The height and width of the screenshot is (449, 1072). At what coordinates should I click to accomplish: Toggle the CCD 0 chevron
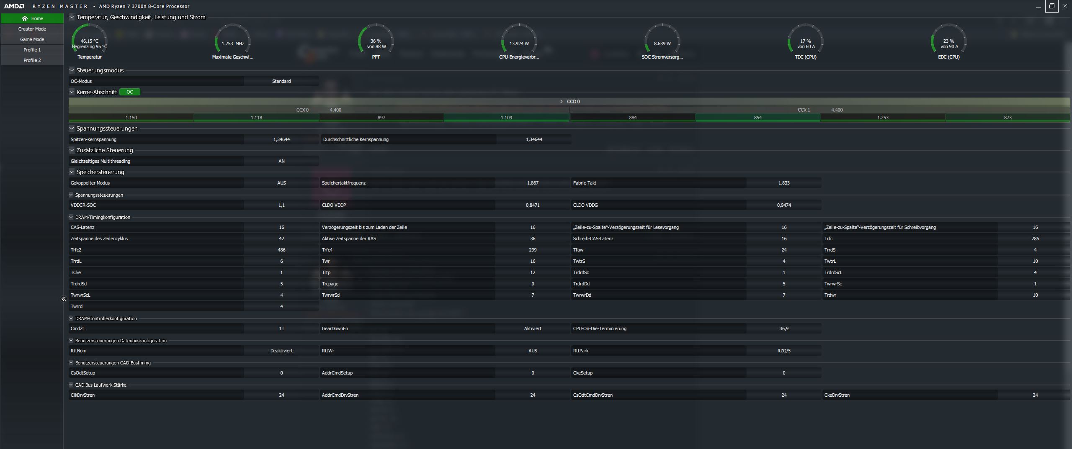pos(562,102)
